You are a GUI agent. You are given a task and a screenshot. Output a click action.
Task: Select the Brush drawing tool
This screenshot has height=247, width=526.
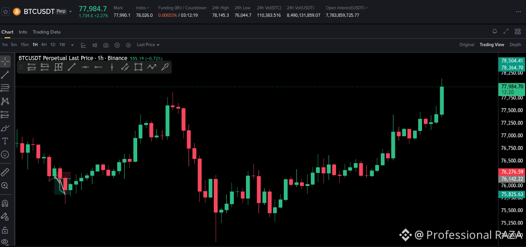(5, 128)
